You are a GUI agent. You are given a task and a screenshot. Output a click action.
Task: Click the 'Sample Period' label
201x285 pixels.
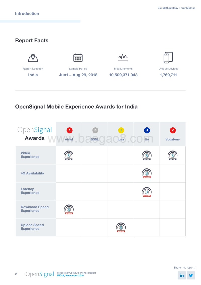(78, 69)
